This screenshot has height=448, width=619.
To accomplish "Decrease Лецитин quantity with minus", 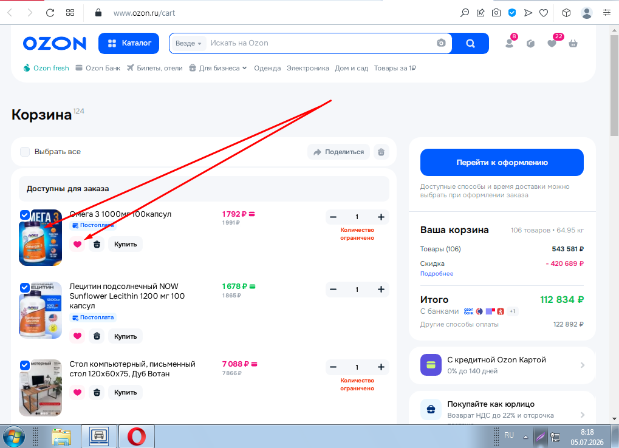I will pyautogui.click(x=333, y=290).
